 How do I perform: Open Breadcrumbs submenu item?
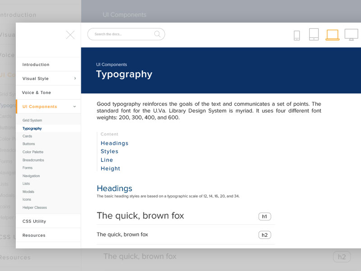[33, 160]
